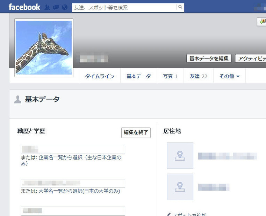The width and height of the screenshot is (266, 216).
Task: Click the add-friend icon button at top right
Action: coord(262,22)
